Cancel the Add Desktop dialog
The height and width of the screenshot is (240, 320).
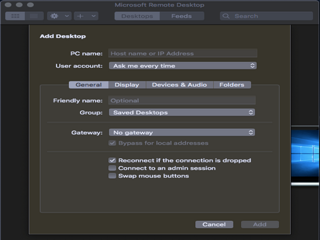click(214, 225)
